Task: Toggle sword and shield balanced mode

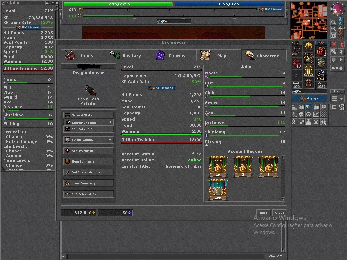Action: [334, 52]
